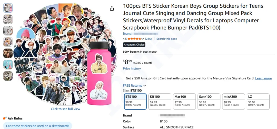Choose the Mar100 size option

[184, 101]
